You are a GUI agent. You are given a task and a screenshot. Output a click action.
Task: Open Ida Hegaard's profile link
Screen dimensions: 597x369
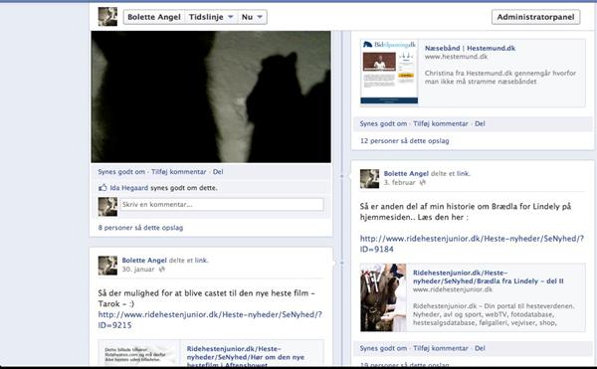point(128,188)
